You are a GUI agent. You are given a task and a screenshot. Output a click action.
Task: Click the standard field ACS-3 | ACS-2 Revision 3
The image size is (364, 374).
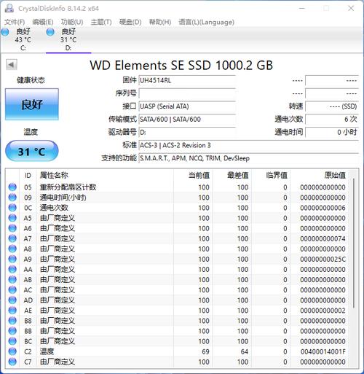pos(249,145)
